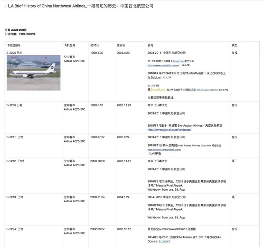
Task: Click the 状态 column header
Action: click(234, 45)
